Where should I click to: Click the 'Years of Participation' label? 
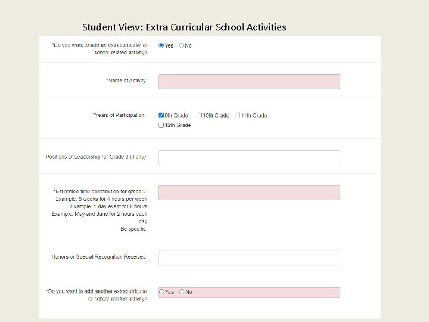pos(120,115)
